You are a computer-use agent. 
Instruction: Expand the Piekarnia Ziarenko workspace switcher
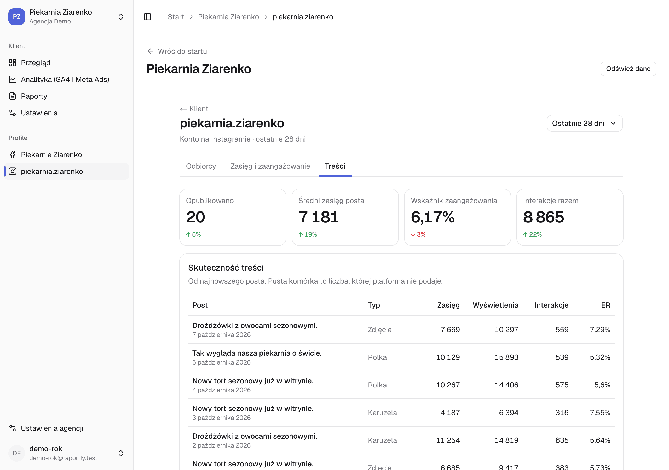pyautogui.click(x=121, y=17)
